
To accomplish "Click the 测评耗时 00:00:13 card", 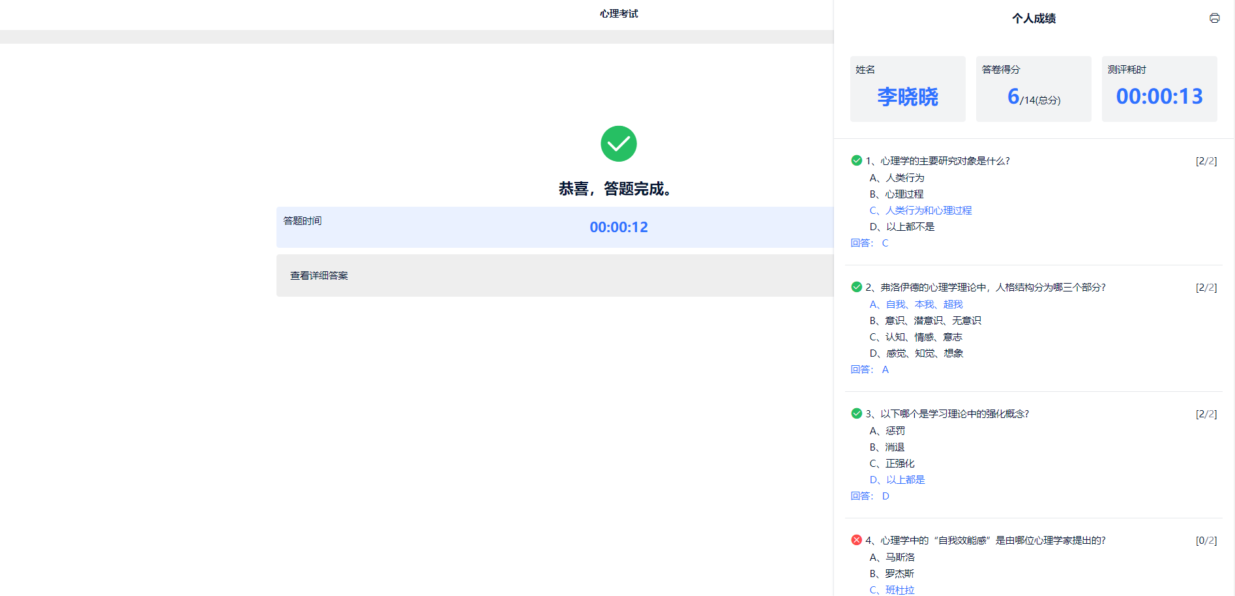I will click(x=1159, y=89).
